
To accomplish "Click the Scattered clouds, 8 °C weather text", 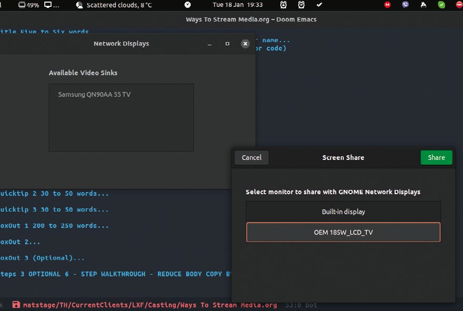I will 119,5.
